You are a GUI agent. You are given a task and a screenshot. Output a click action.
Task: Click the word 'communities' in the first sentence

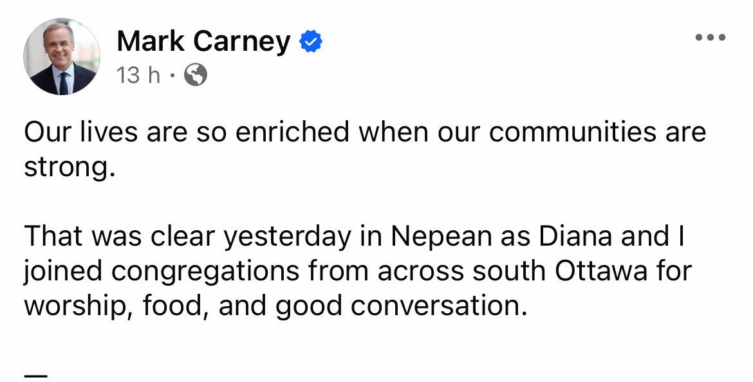point(571,132)
